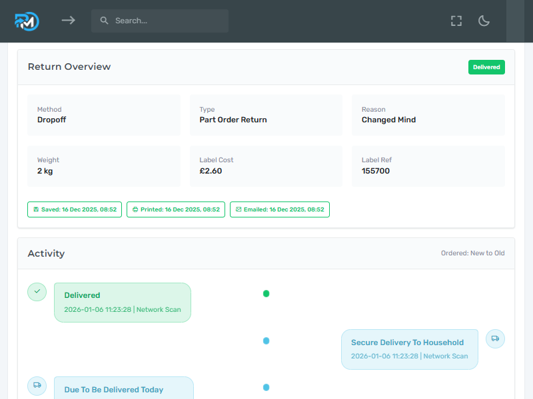Click truck icon beside Due To Be Delivered
This screenshot has height=399, width=533.
[x=37, y=385]
